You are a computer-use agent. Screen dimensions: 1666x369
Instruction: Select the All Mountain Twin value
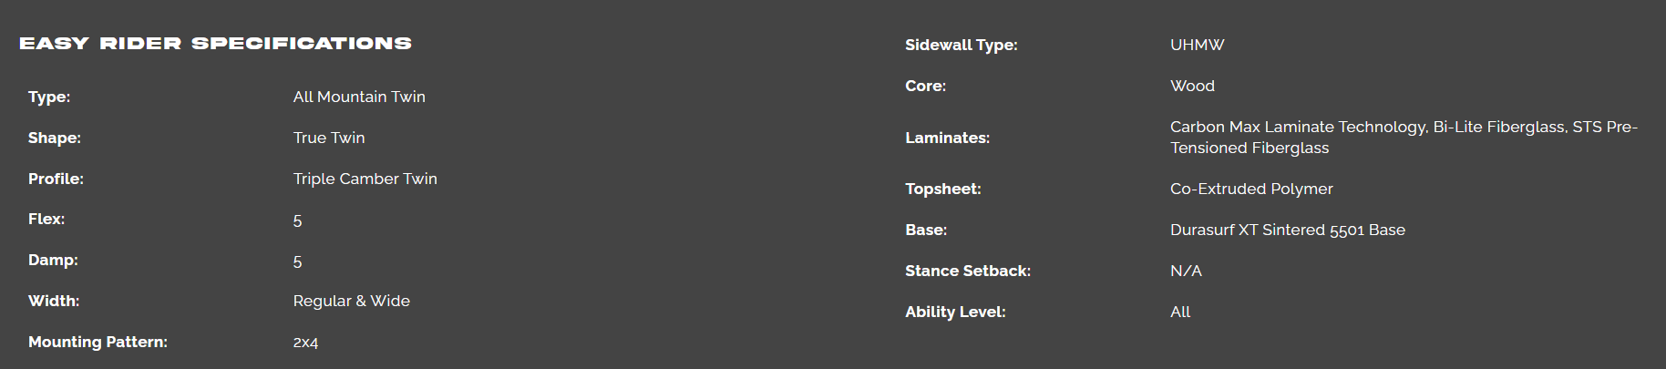coord(359,97)
